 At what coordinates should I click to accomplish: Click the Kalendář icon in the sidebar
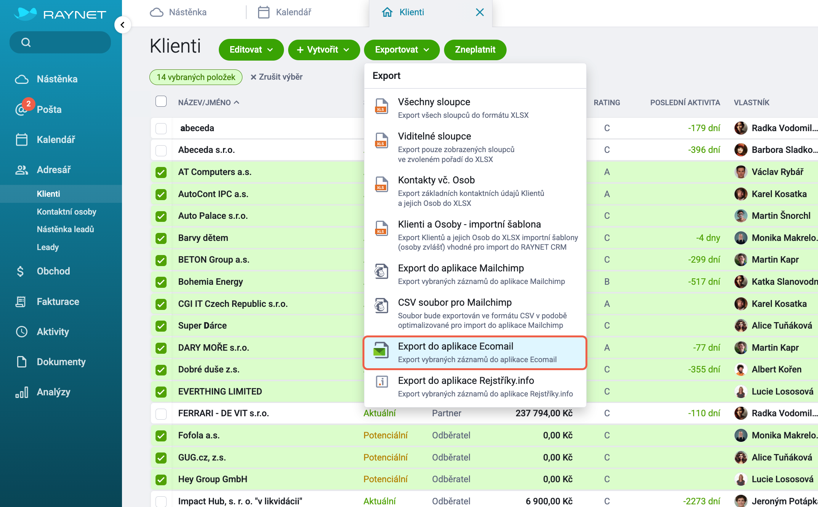[22, 140]
